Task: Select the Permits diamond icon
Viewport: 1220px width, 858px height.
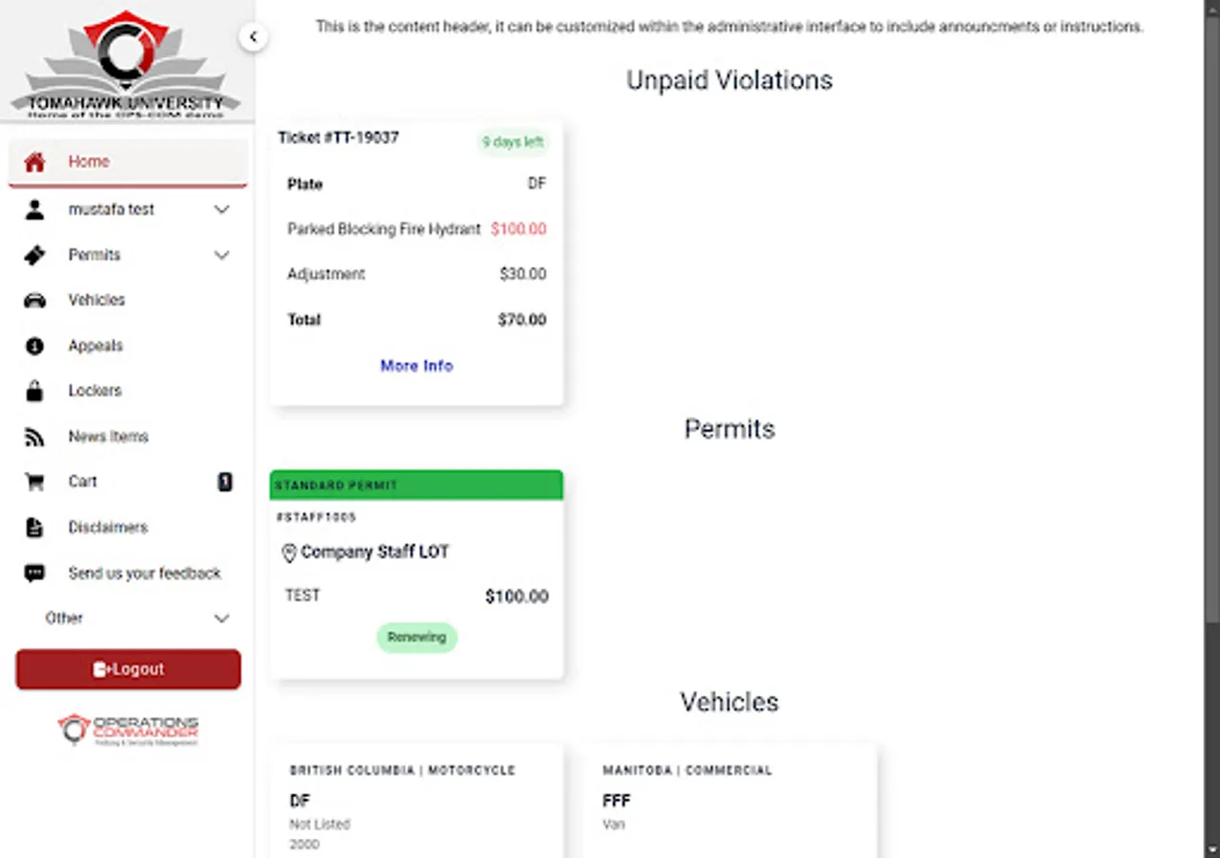Action: (x=34, y=255)
